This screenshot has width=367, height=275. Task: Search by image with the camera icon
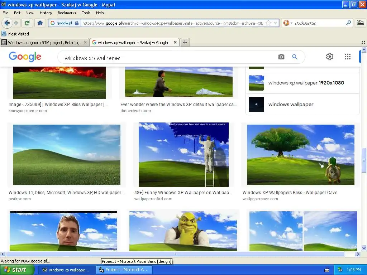(x=281, y=57)
